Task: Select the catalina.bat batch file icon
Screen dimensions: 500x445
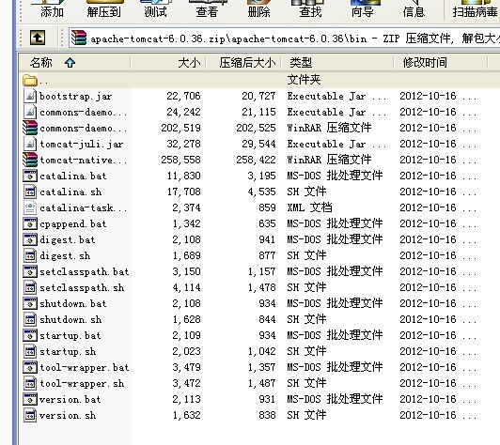Action: (30, 176)
